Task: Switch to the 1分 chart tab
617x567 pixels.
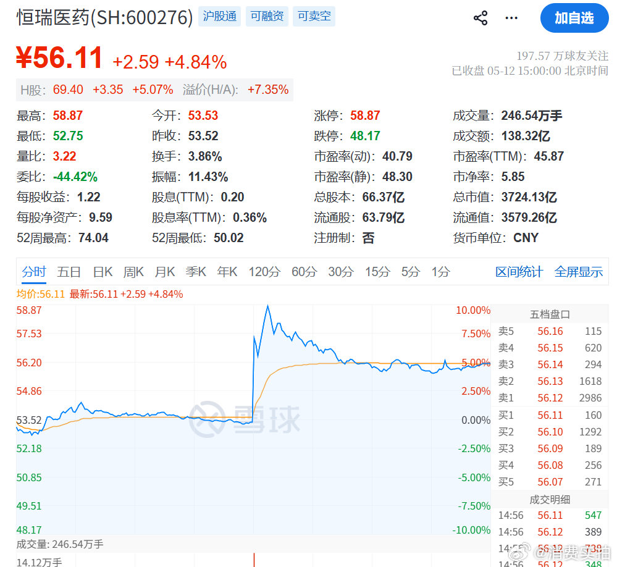Action: point(441,272)
